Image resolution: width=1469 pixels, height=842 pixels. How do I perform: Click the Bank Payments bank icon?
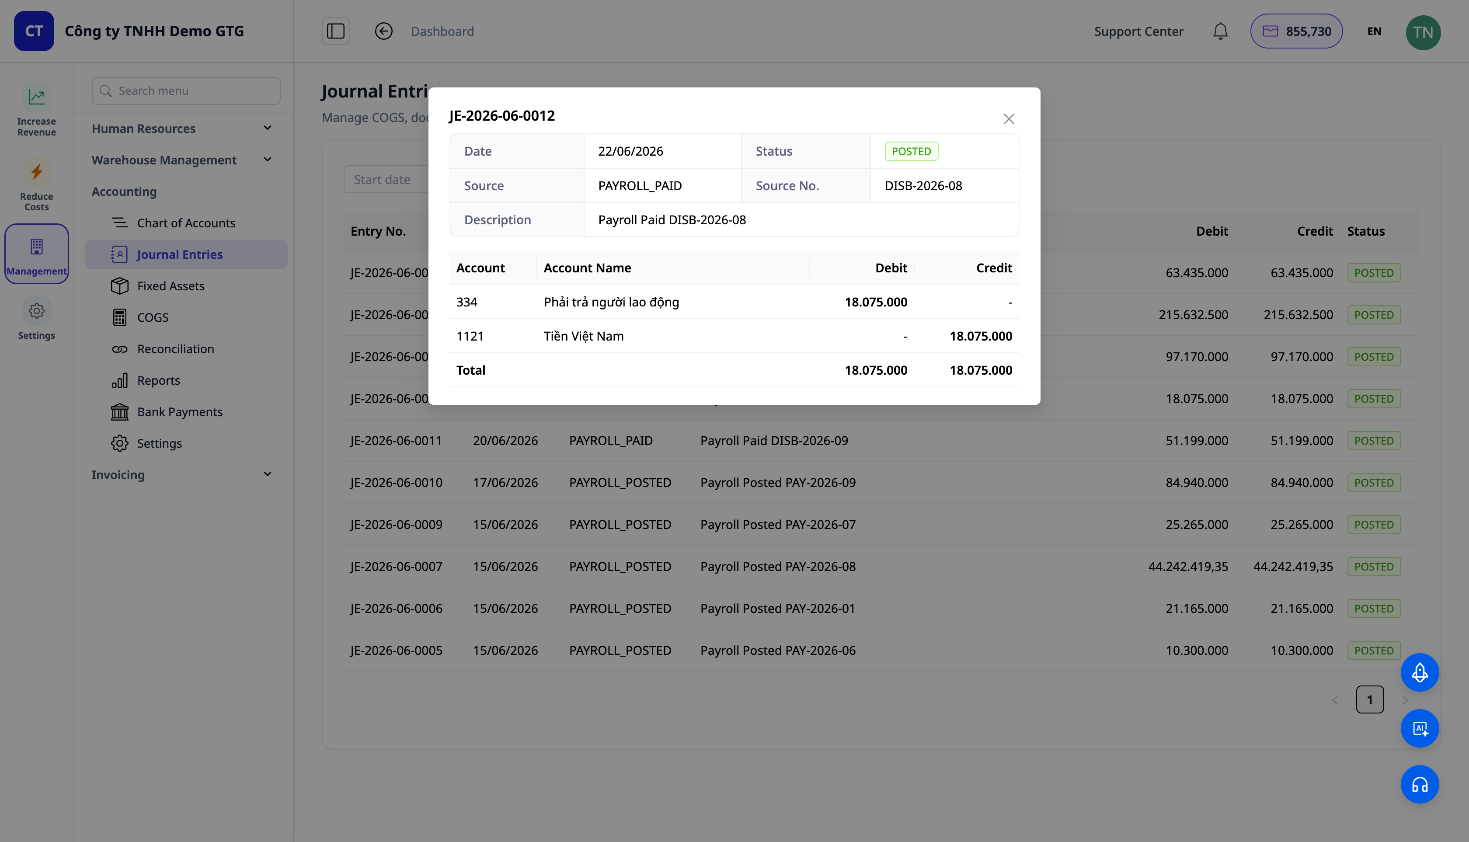click(x=120, y=412)
